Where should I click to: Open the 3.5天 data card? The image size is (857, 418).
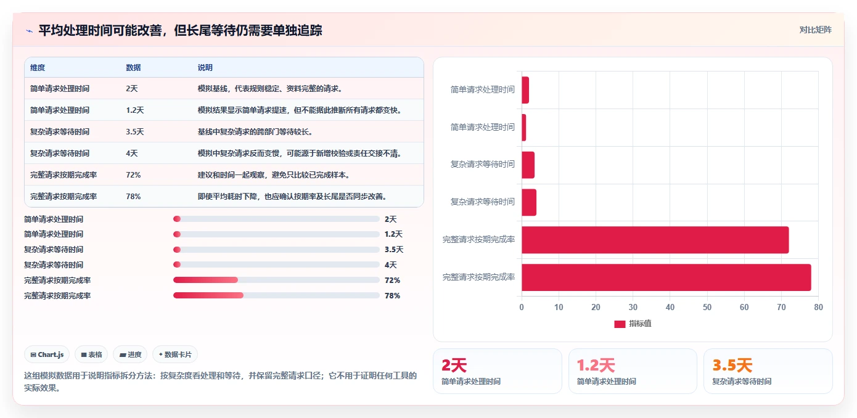(768, 371)
